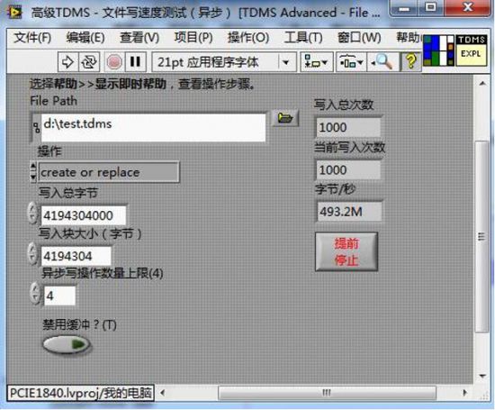Image resolution: width=495 pixels, height=410 pixels.
Task: Open the 文件(F) menu
Action: coord(32,38)
